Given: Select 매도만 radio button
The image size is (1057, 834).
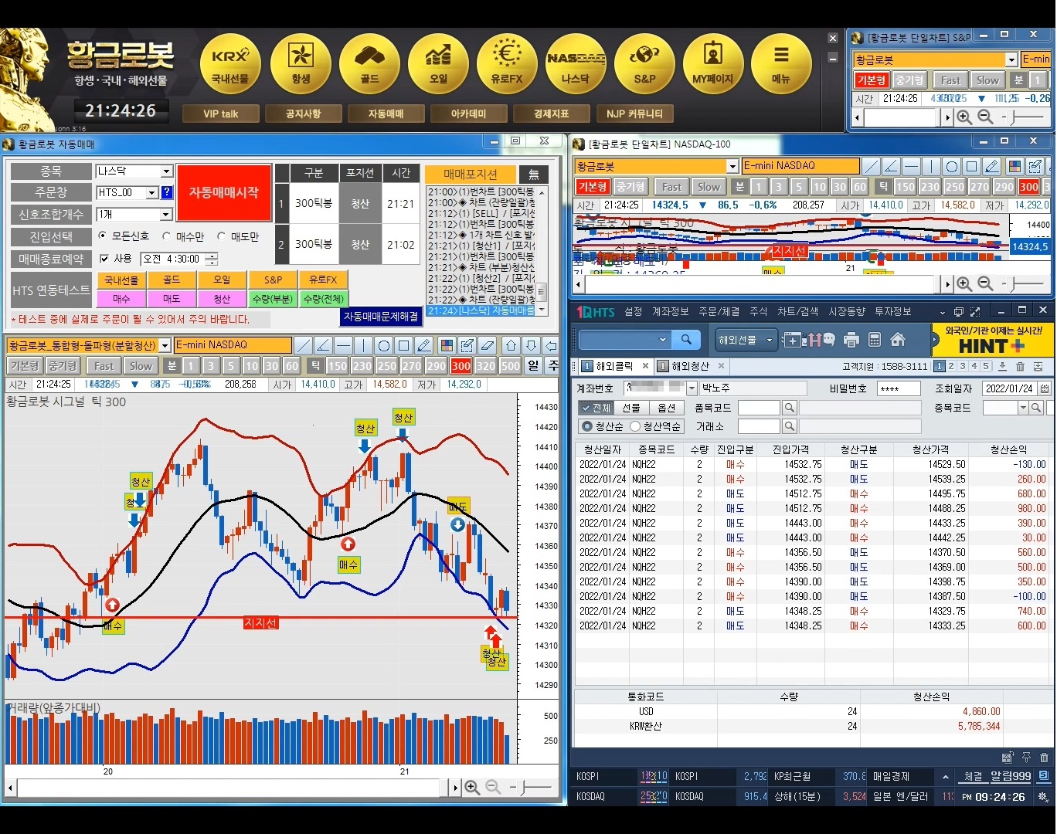Looking at the screenshot, I should (221, 236).
